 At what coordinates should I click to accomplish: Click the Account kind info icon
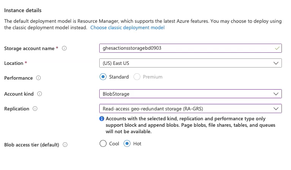click(40, 94)
